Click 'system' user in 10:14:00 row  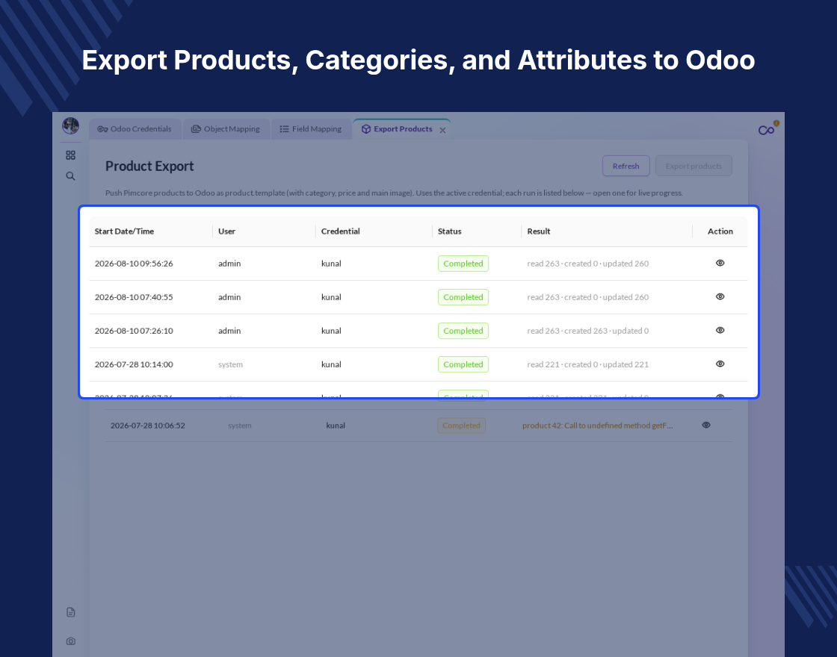(230, 364)
